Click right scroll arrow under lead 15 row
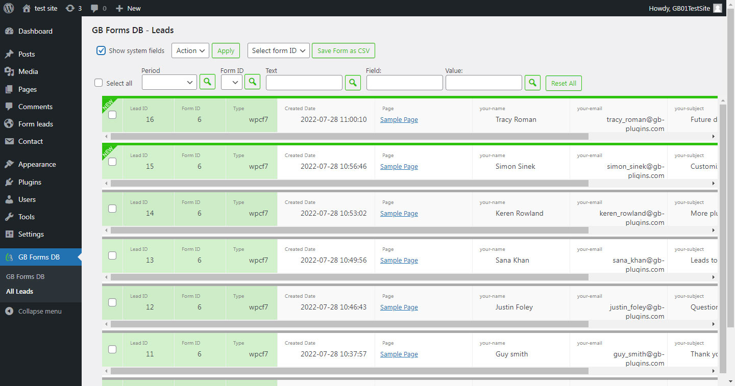This screenshot has height=386, width=735. pos(714,184)
